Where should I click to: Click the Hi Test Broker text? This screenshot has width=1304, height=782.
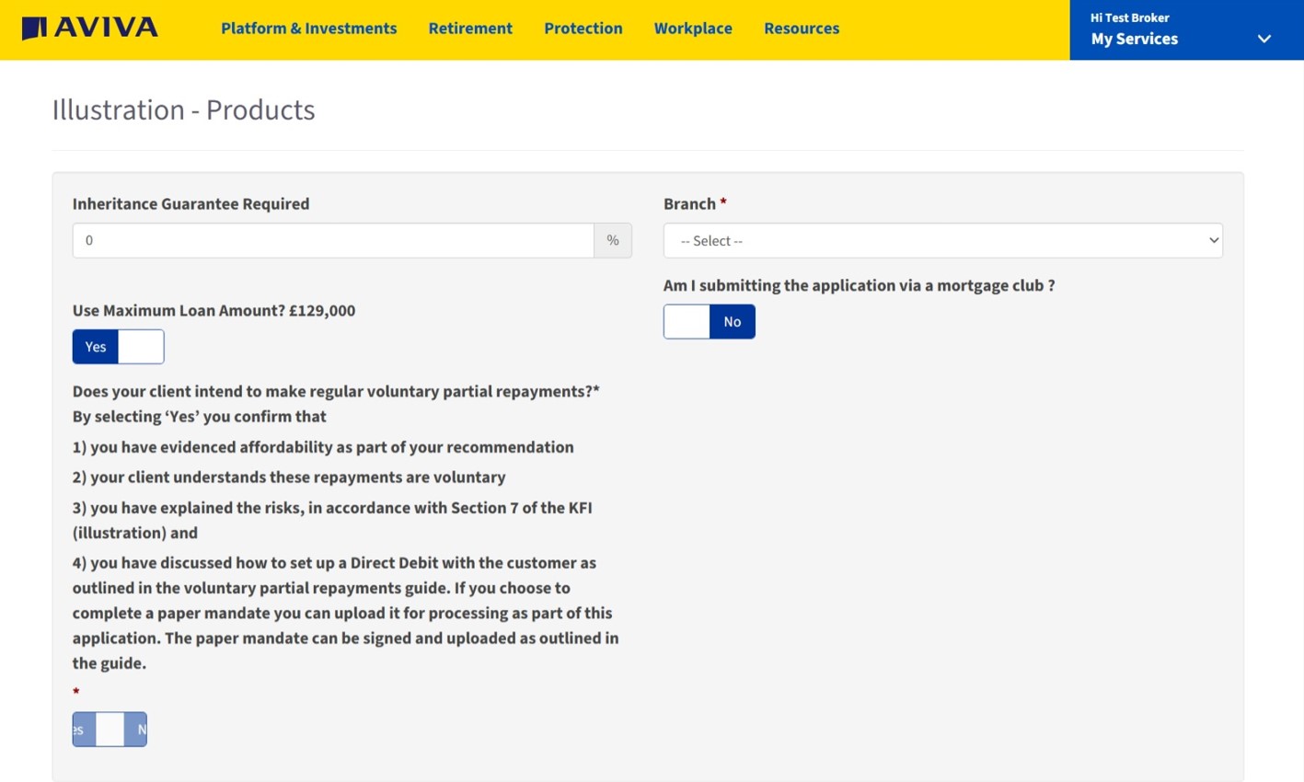1129,17
